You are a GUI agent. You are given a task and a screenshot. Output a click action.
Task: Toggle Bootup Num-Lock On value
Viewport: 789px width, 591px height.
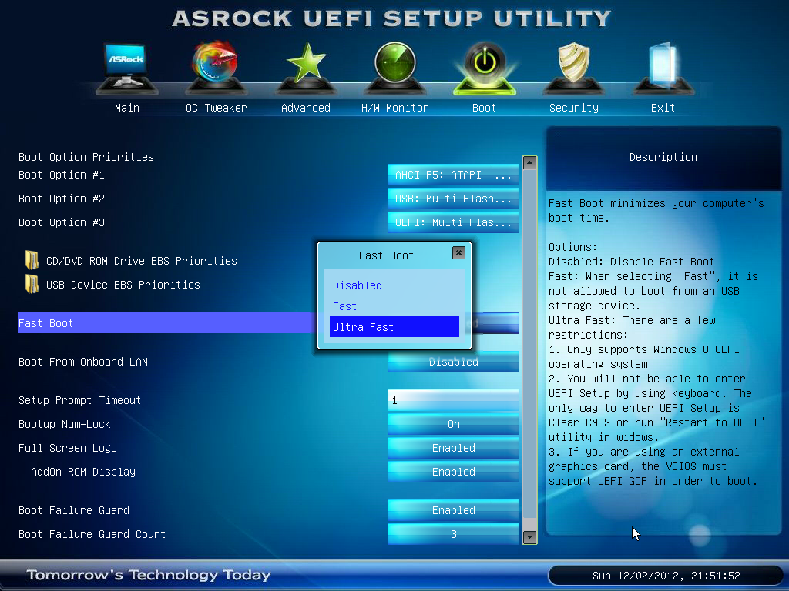coord(453,424)
